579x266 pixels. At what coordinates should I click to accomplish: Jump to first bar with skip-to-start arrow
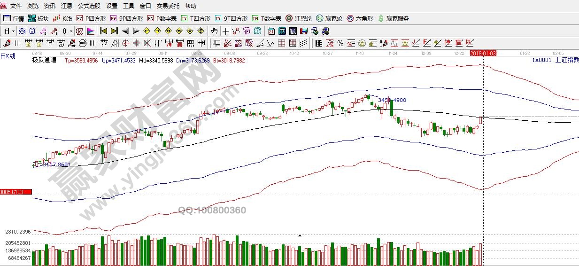[x=103, y=31]
